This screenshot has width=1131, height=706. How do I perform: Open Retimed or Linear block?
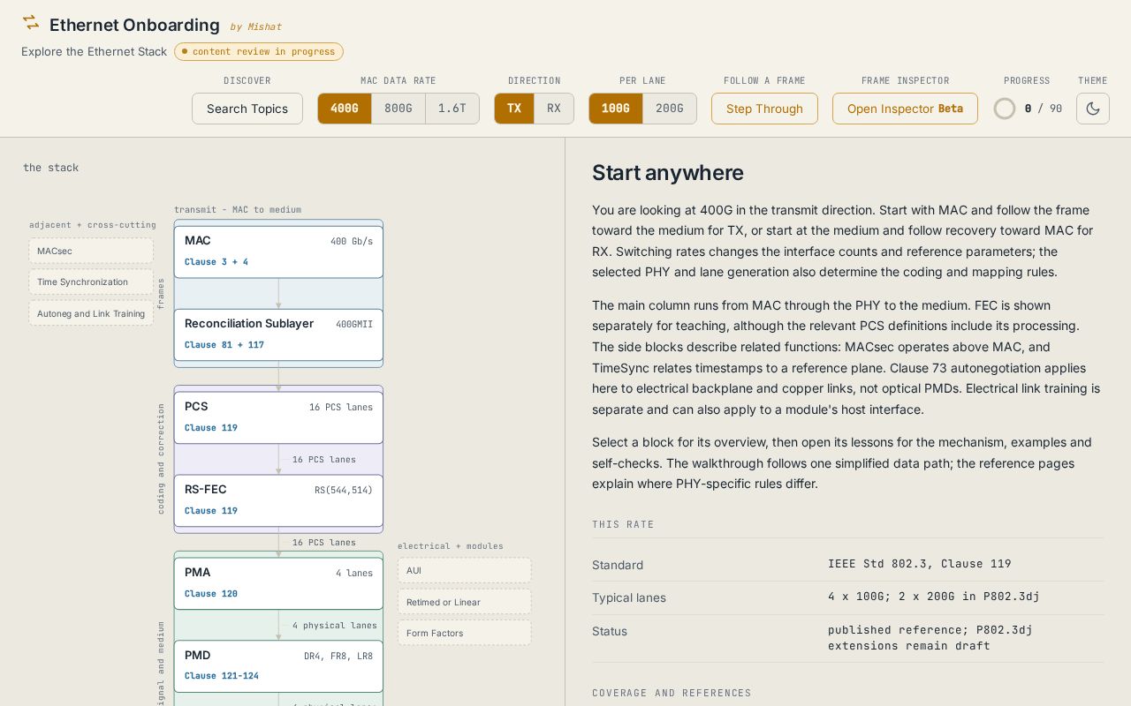(x=464, y=602)
